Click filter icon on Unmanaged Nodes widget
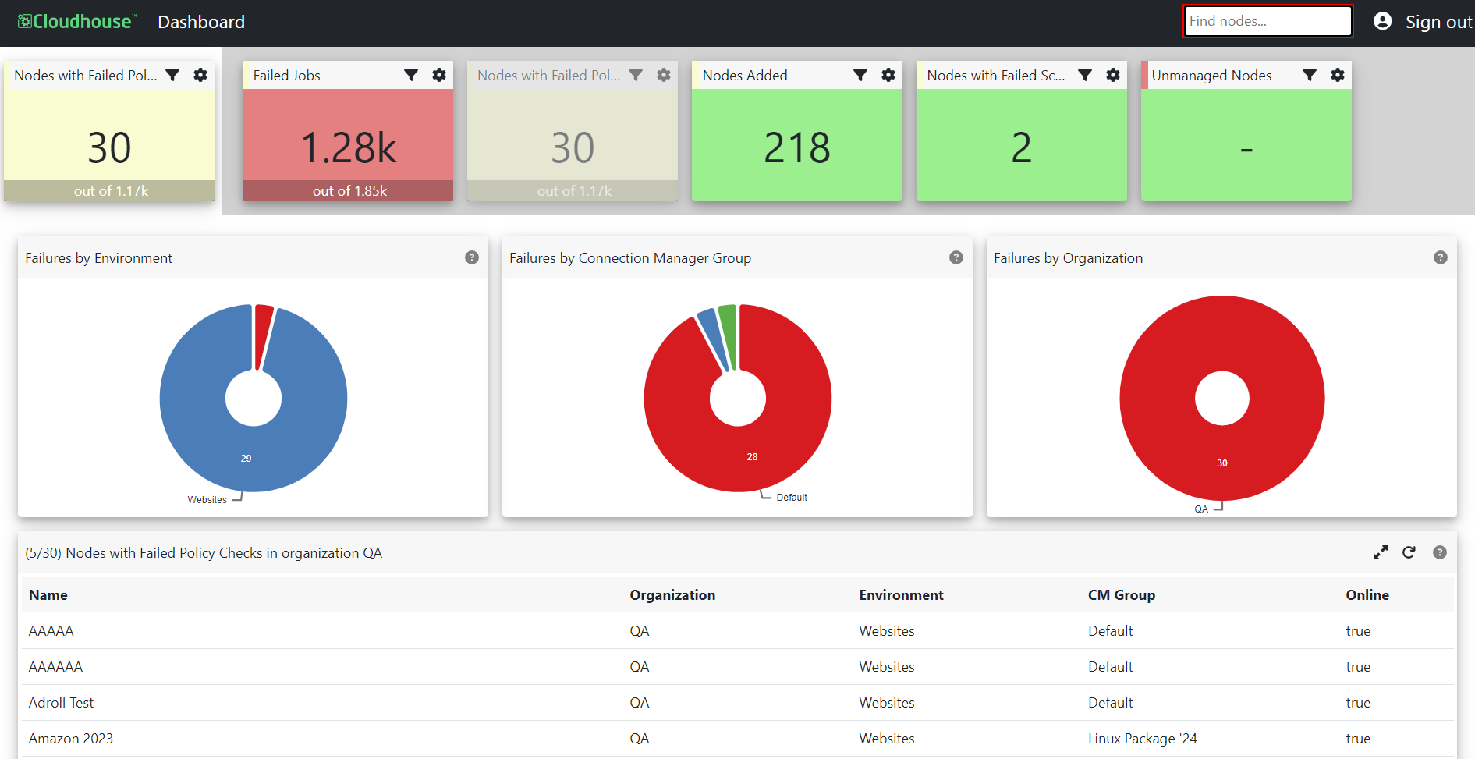The width and height of the screenshot is (1475, 759). coord(1310,75)
